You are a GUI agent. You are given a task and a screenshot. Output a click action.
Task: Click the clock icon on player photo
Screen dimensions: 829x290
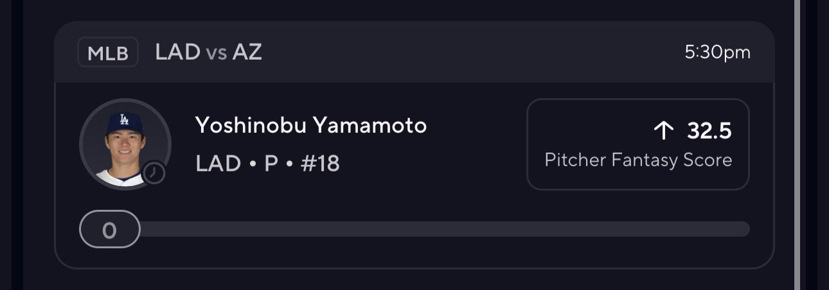154,173
